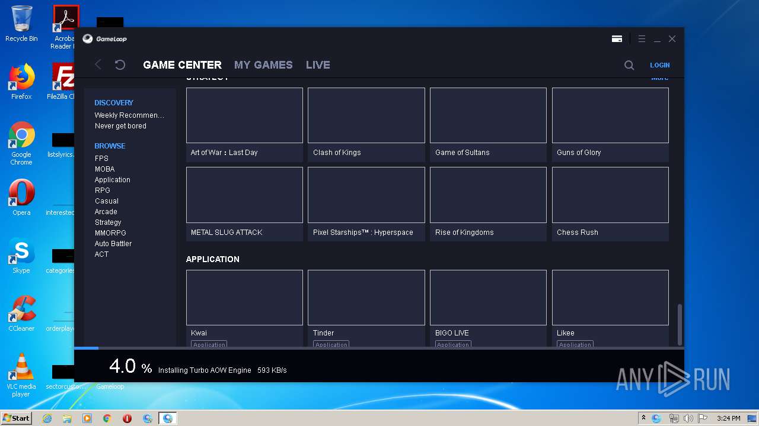
Task: Open VLC media player desktop shortcut
Action: coord(21,375)
